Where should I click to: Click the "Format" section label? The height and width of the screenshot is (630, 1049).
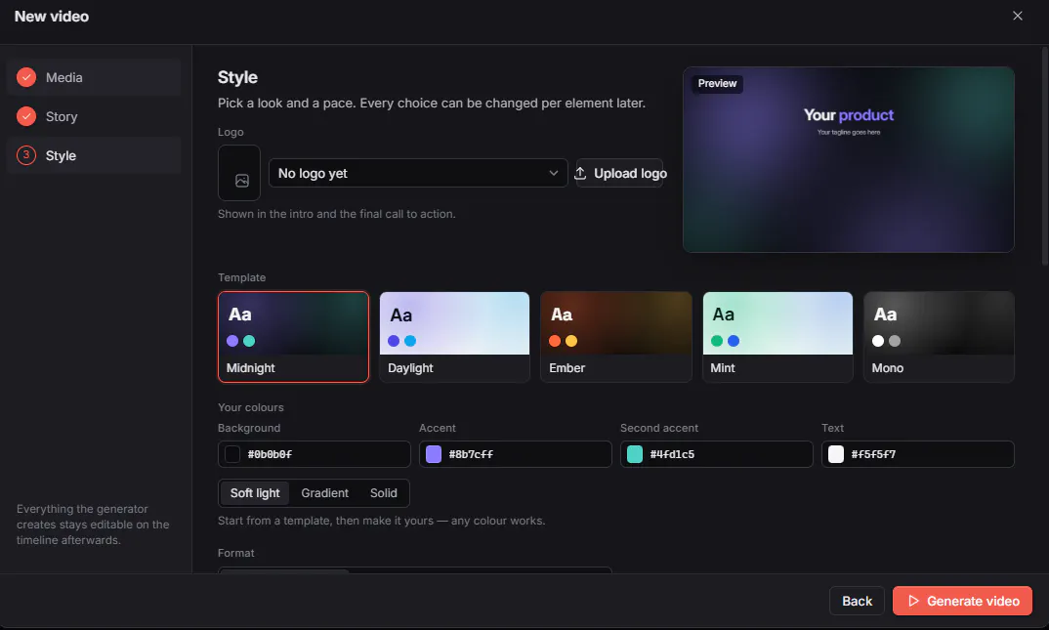[x=236, y=553]
